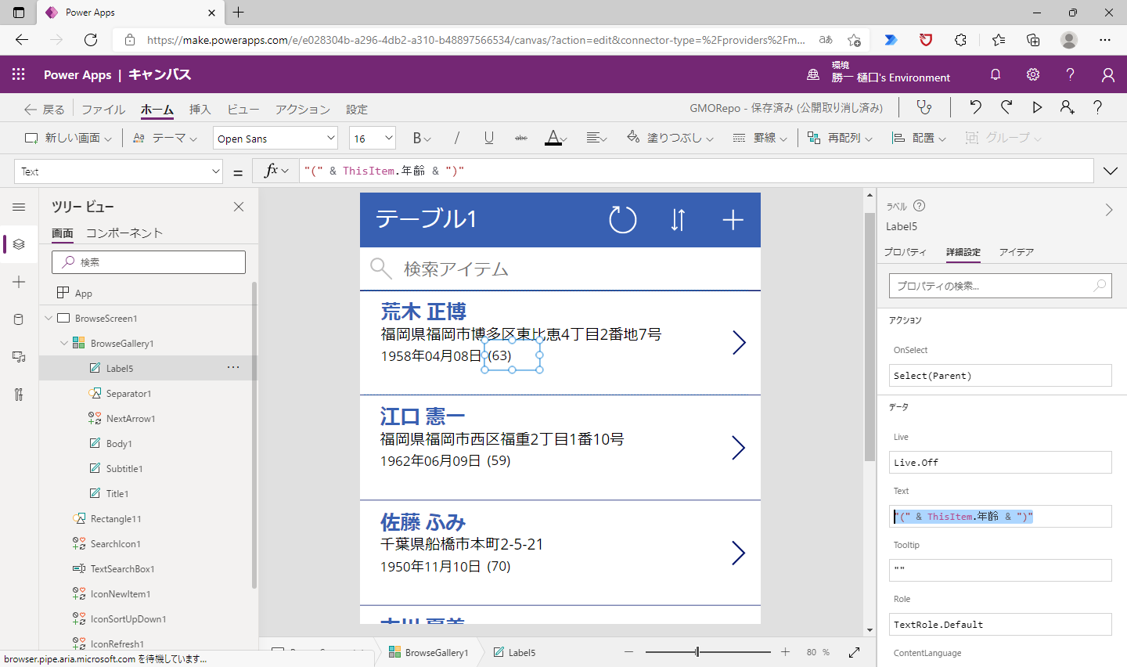1127x667 pixels.
Task: Expand the left navigation hamburger menu
Action: click(x=19, y=207)
